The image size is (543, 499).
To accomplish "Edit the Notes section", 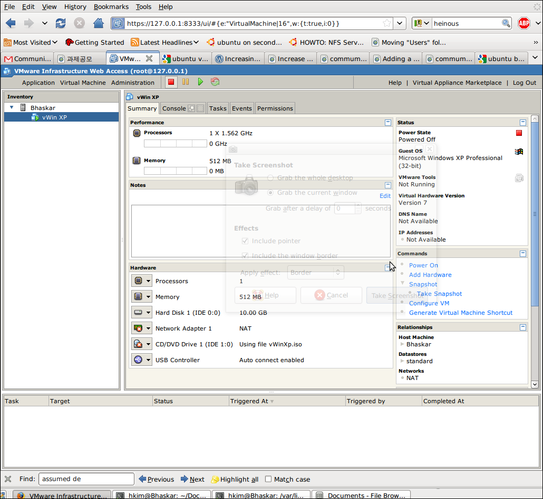I will click(385, 196).
